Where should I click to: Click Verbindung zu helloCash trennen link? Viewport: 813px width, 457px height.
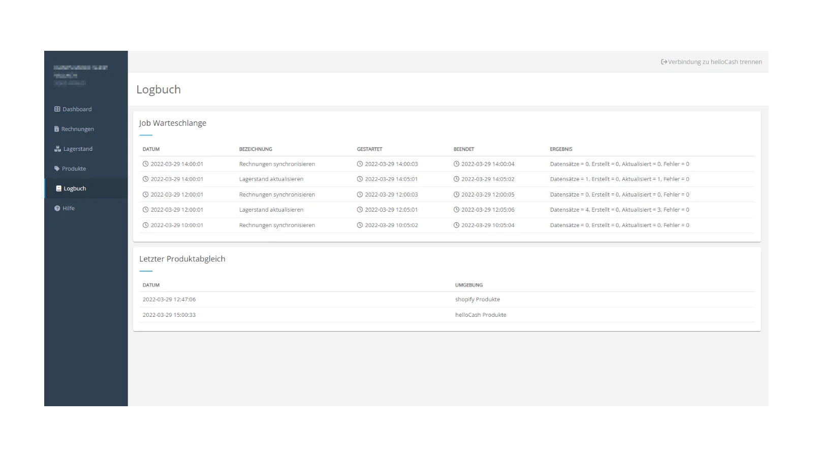(x=714, y=62)
